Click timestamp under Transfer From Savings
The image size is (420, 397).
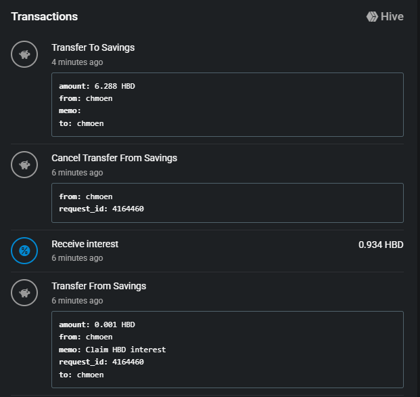[x=77, y=300]
